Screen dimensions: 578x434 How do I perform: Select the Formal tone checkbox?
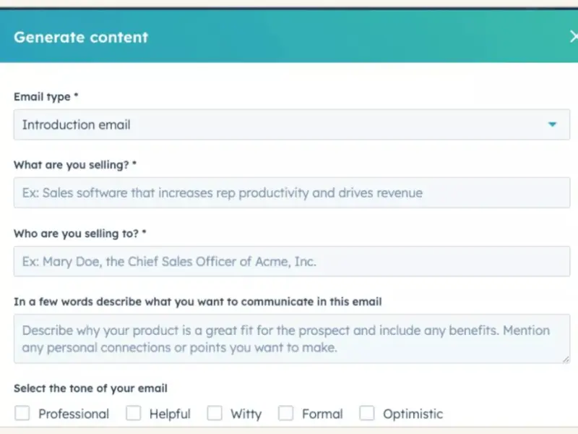click(x=286, y=414)
